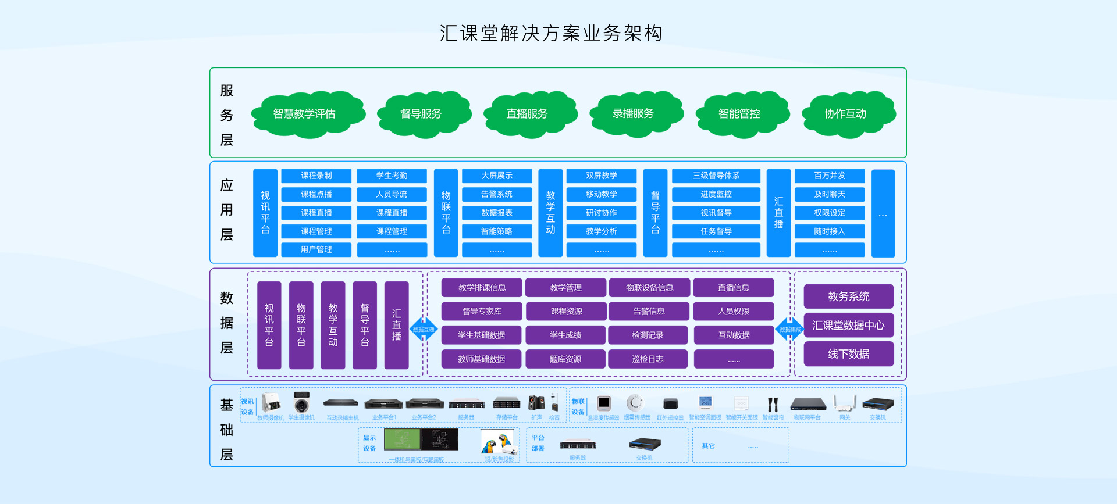
Task: Select the 物联网平台 device icon
Action: coord(808,404)
